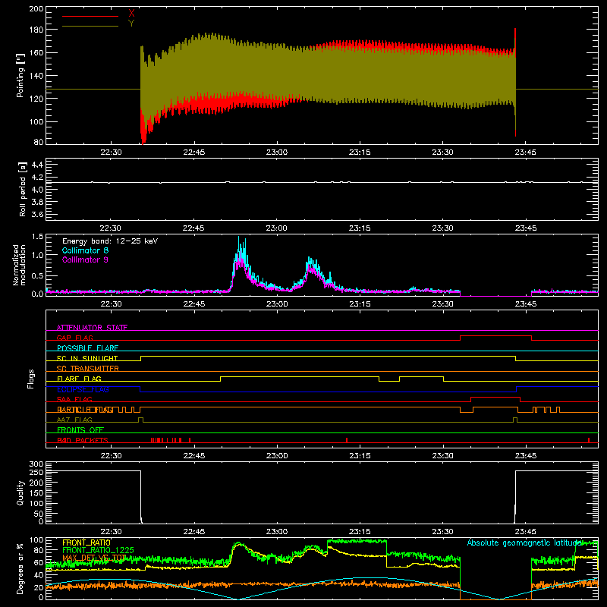607x607 pixels.
Task: Click the 200 value on Pointing axis
Action: point(36,8)
